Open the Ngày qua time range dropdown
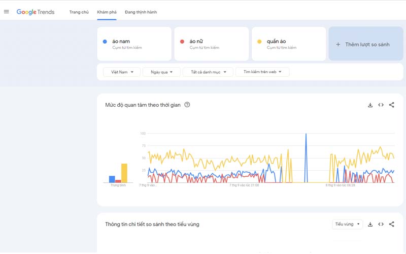This screenshot has width=406, height=254. (x=161, y=72)
